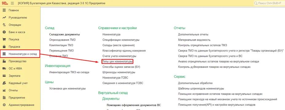Click the Производство factory icon

point(4,61)
